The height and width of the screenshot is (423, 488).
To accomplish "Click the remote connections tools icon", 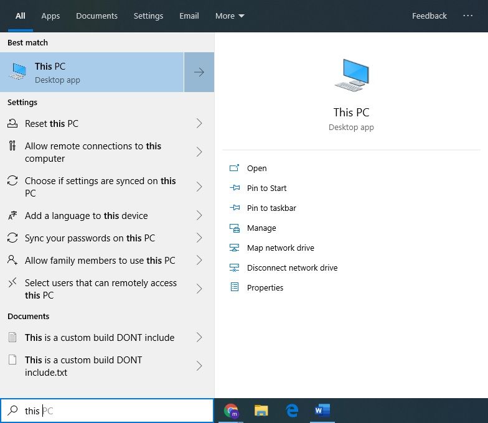I will tap(12, 146).
